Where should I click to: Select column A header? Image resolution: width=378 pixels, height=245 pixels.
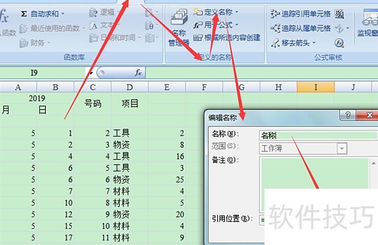point(18,87)
